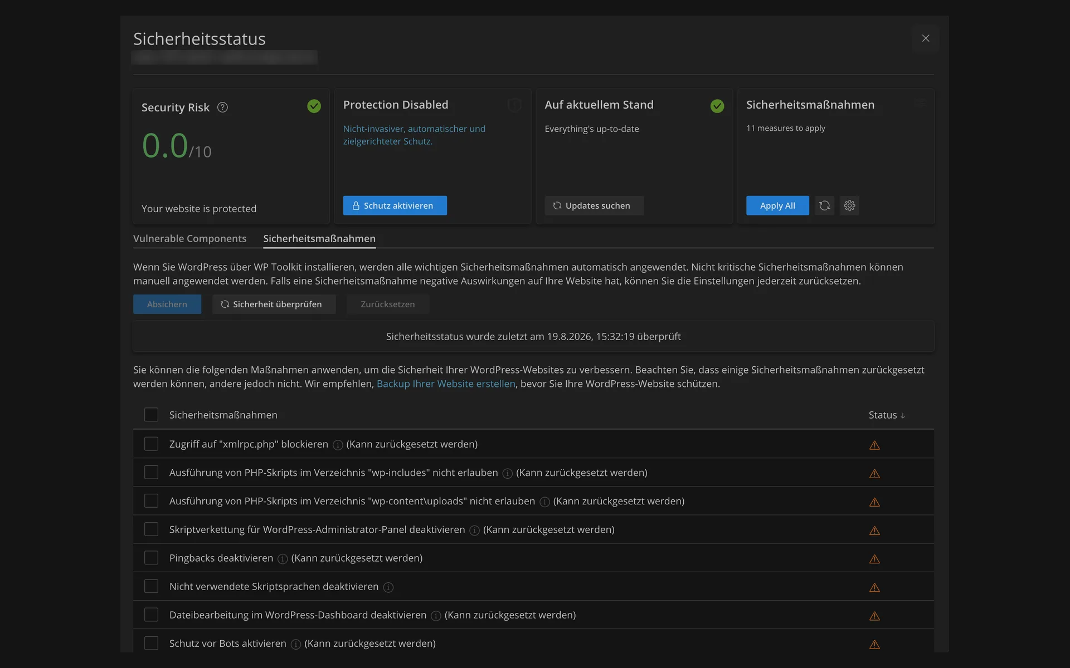The width and height of the screenshot is (1070, 668).
Task: Select the Sicherheitsmaßnahmen tab
Action: click(x=319, y=238)
